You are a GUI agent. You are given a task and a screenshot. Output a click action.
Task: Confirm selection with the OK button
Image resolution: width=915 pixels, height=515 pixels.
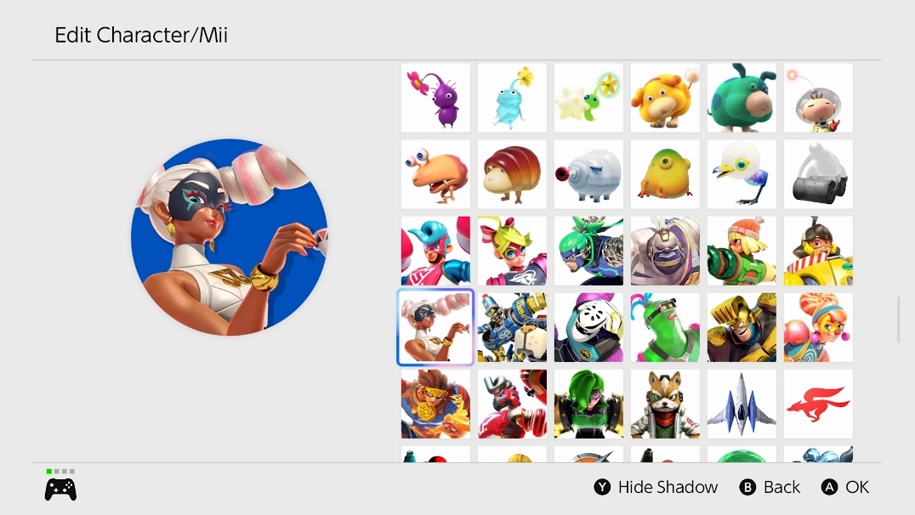845,487
